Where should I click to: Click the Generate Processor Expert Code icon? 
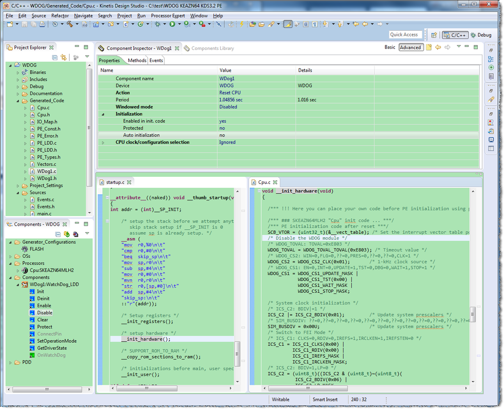(x=66, y=234)
